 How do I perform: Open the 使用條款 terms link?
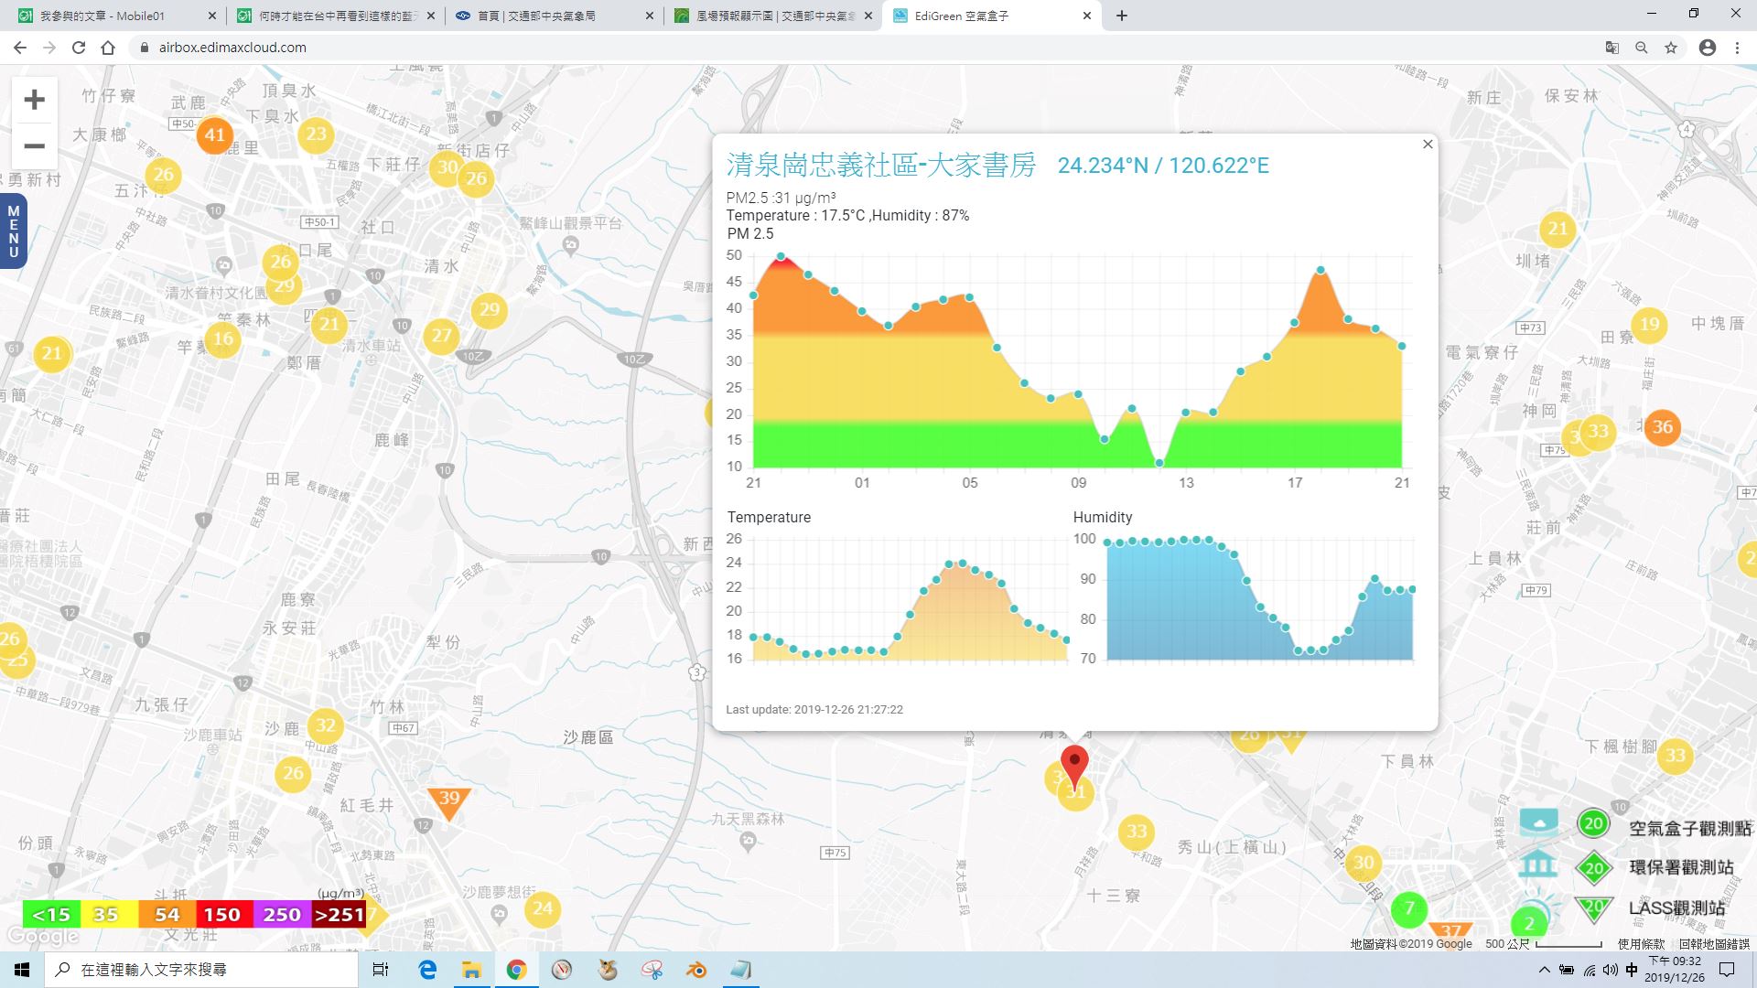tap(1641, 944)
